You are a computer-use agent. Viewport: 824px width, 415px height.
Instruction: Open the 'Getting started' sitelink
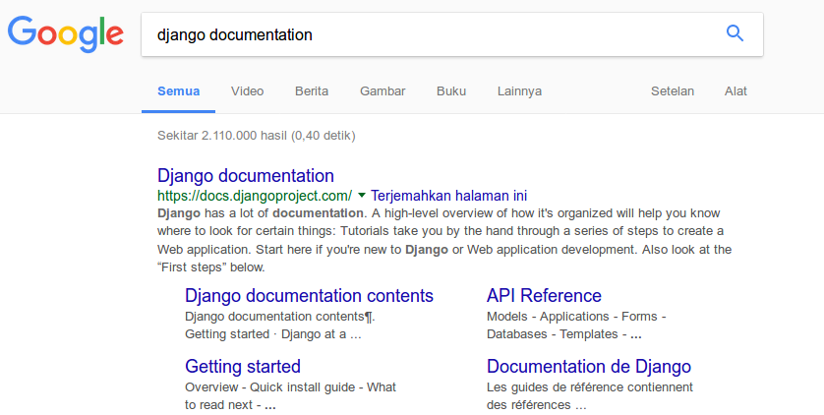pos(243,367)
